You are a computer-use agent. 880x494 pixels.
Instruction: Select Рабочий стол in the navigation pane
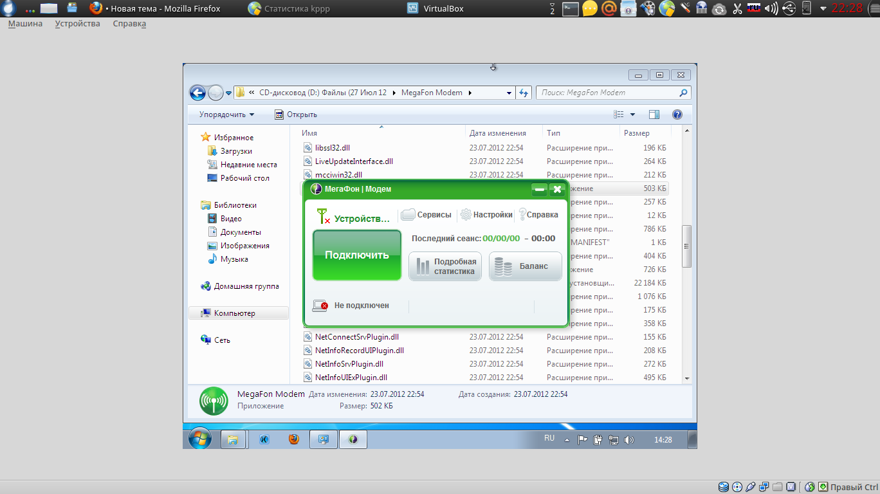pos(238,178)
